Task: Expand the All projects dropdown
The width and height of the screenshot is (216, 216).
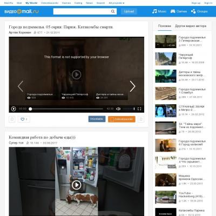Action: [x=117, y=3]
